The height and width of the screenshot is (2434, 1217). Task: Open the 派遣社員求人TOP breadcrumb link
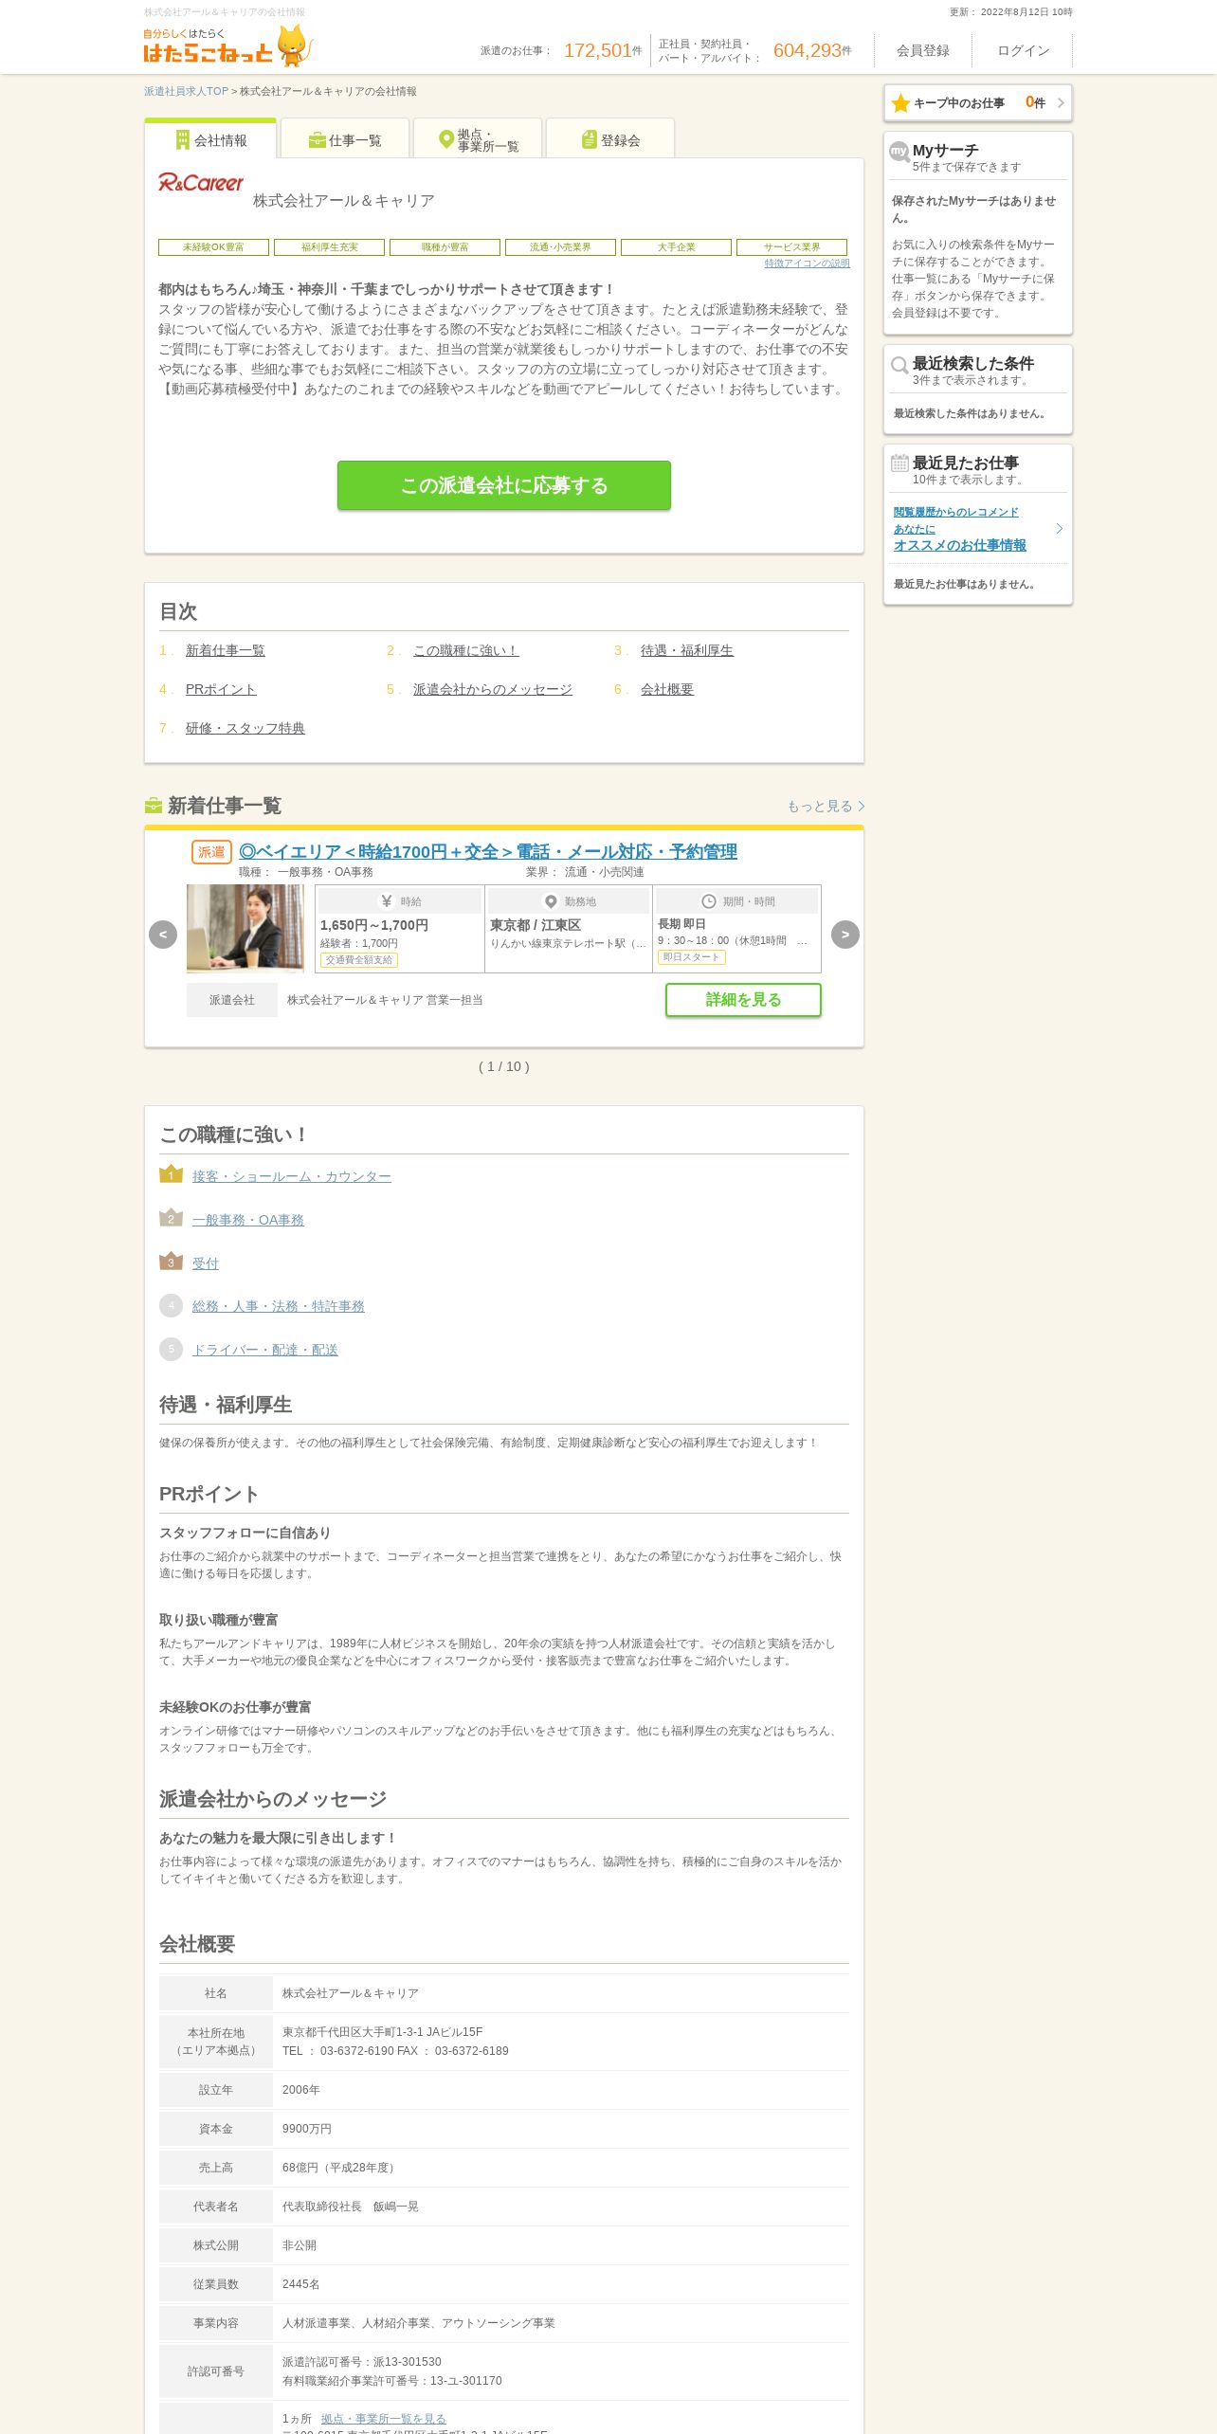coord(186,92)
